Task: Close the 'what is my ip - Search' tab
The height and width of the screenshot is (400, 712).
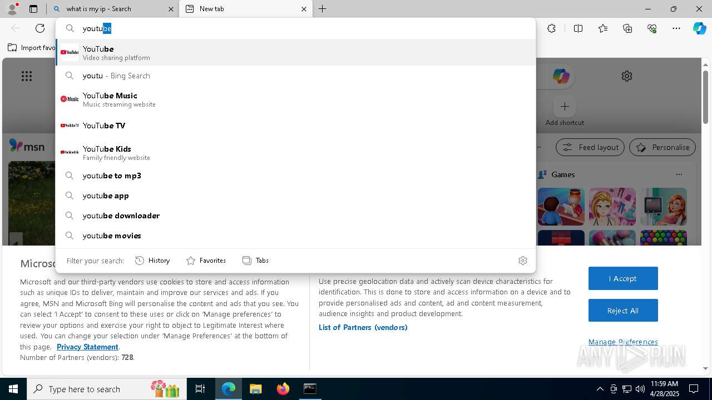Action: 171,9
